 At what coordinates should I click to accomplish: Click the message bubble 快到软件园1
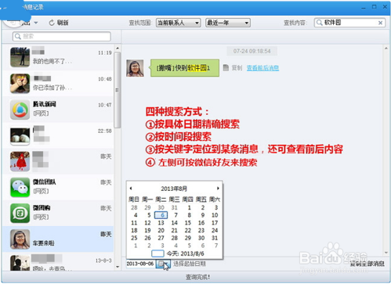point(185,68)
